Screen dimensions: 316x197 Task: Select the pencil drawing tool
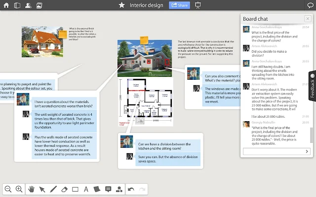53,189
